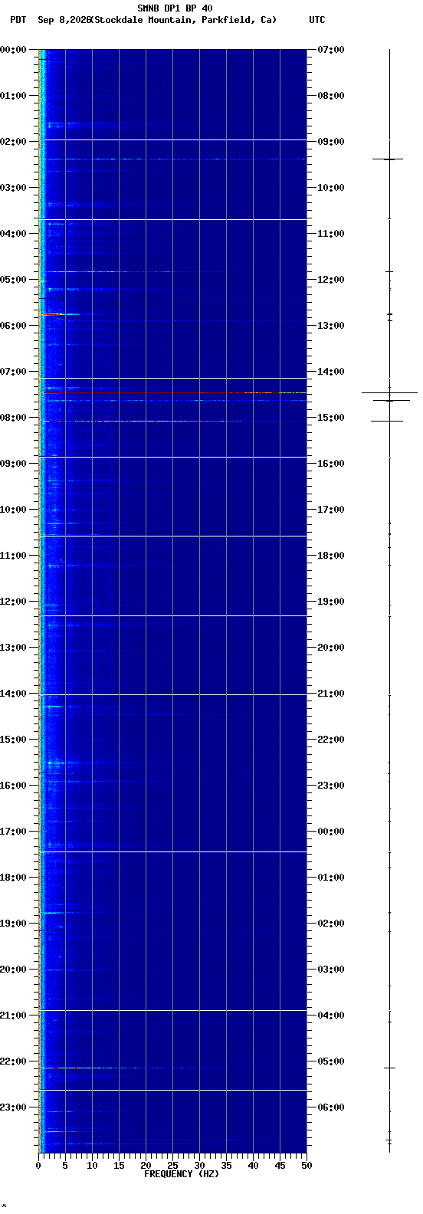The width and height of the screenshot is (423, 1214).
Task: Click the 20:00 label on UTC axis
Action: (331, 648)
